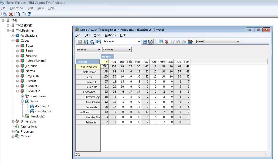278x163 pixels.
Task: Collapse the FY column header
Action: tap(103, 62)
